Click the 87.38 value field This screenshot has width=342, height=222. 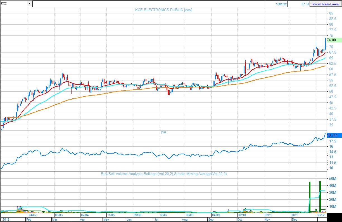[x=298, y=4]
